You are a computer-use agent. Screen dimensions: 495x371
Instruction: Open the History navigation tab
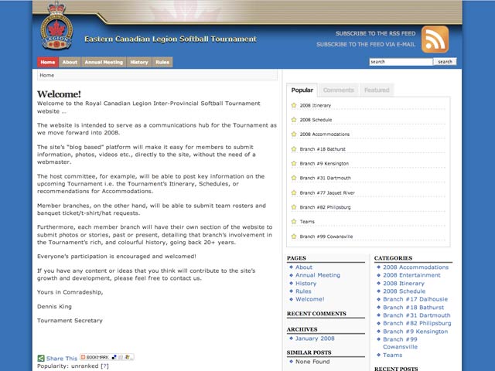[x=139, y=62]
